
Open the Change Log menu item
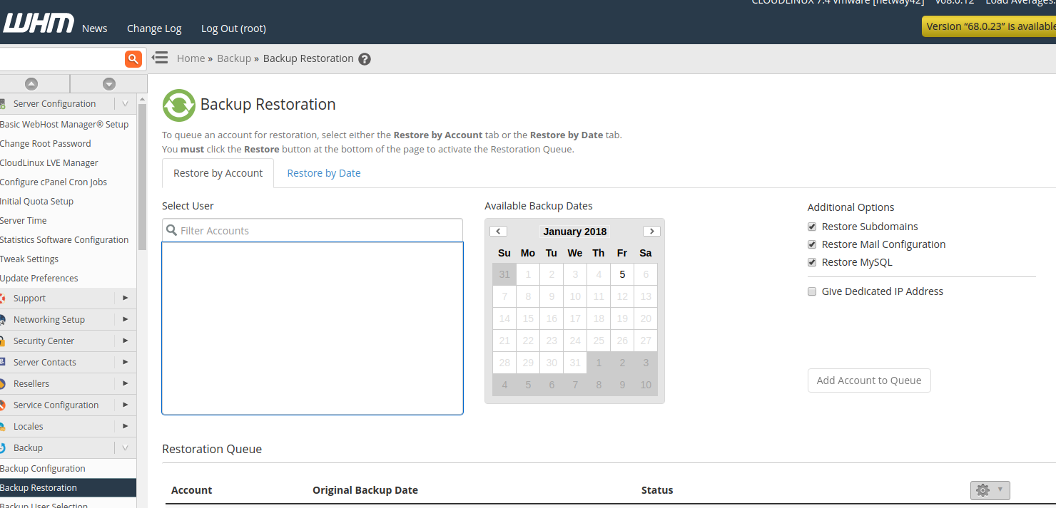[154, 28]
